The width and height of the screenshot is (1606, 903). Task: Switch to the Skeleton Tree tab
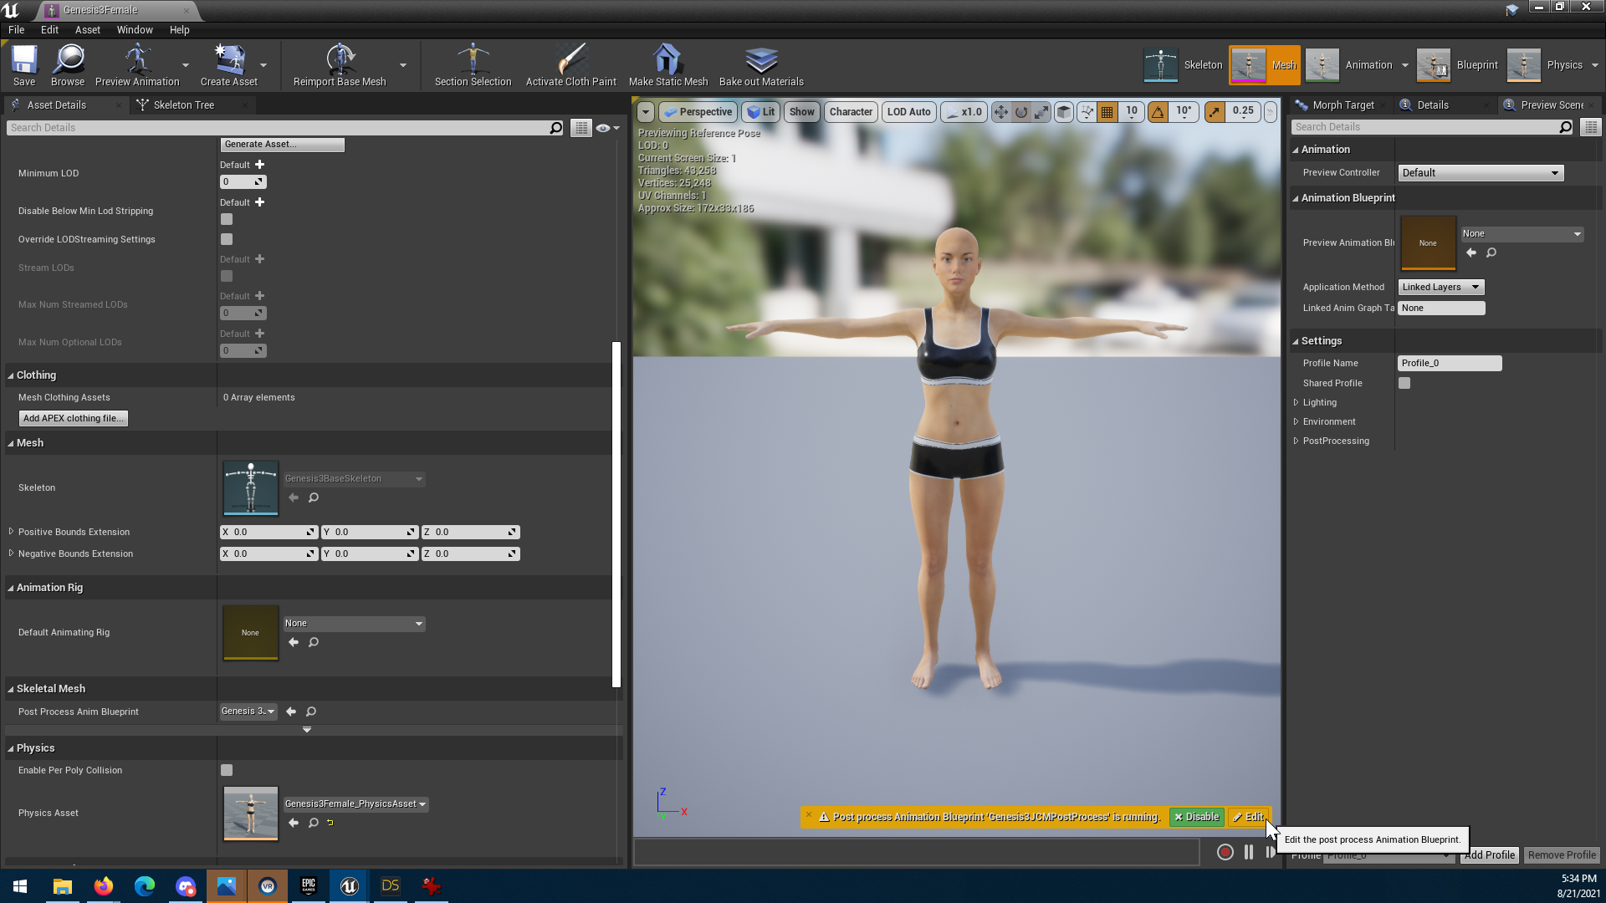(183, 105)
